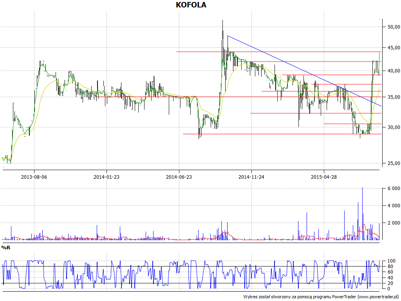401x301 pixels.
Task: Click the blue descending trend line
Action: [x=304, y=71]
